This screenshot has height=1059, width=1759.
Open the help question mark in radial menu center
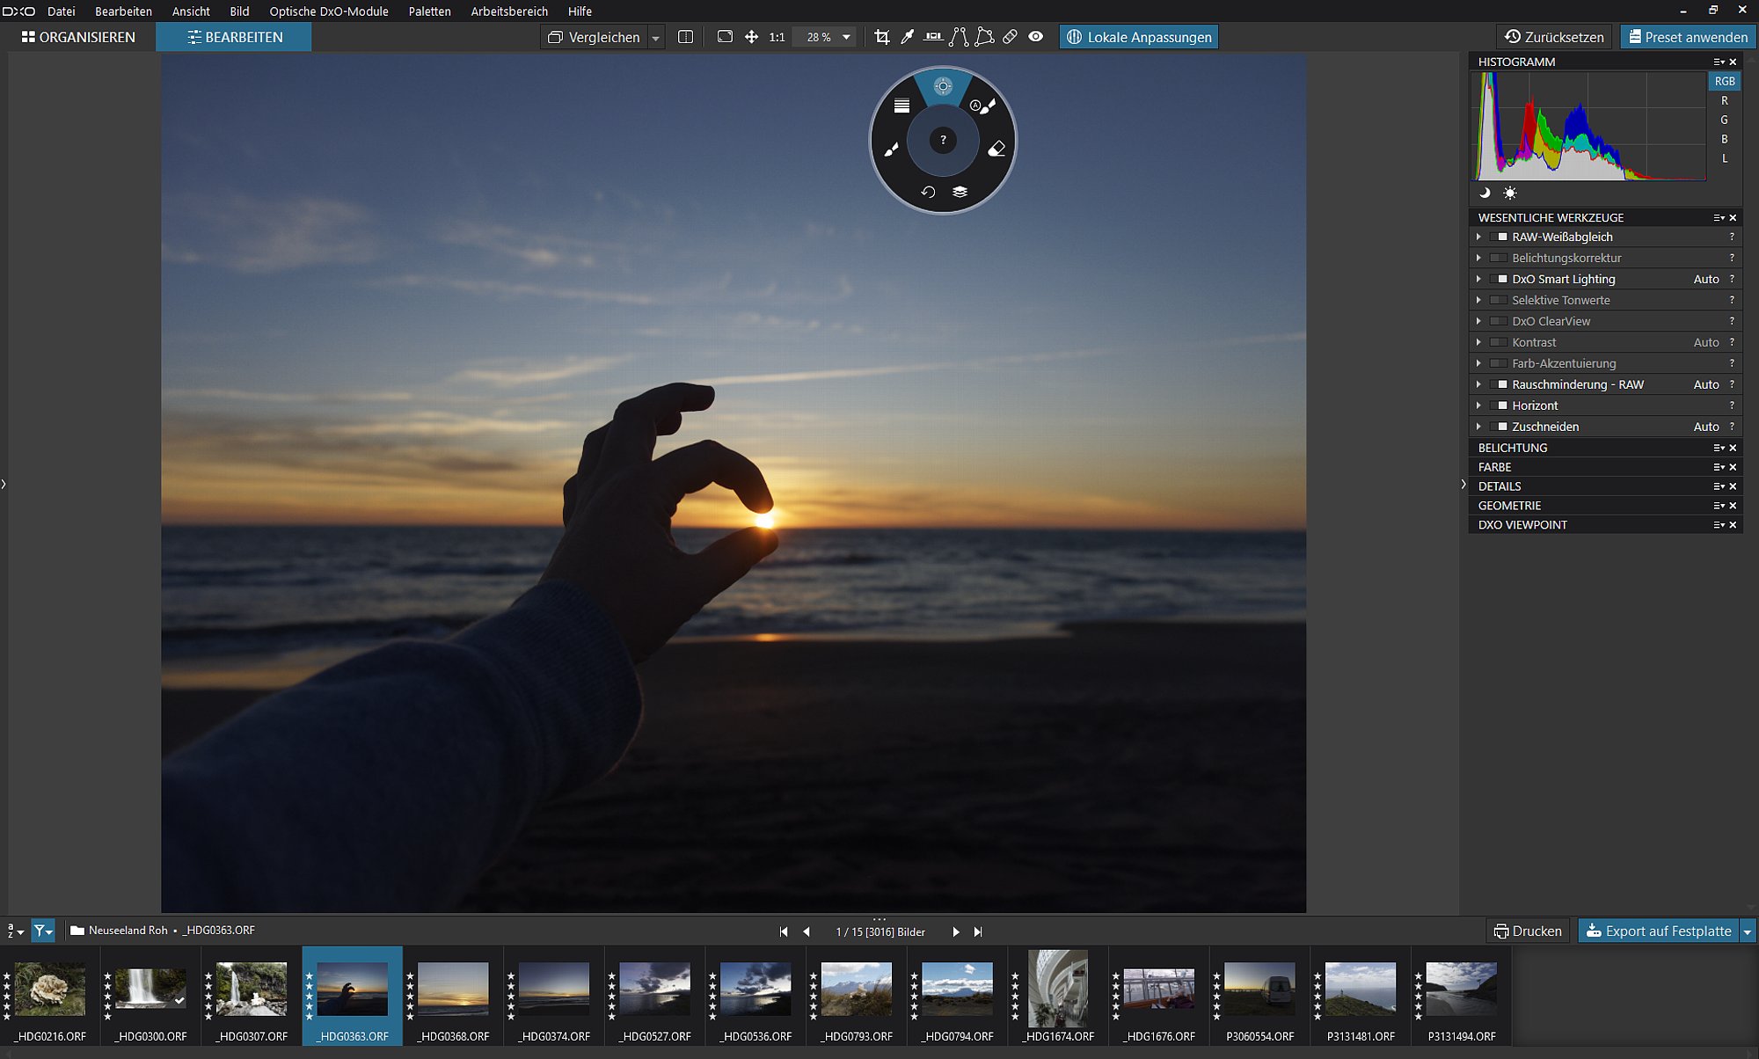943,140
